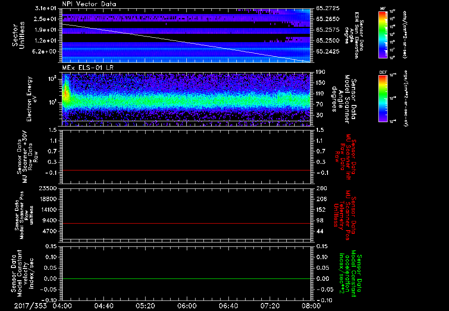The height and width of the screenshot is (311, 449).
Task: Click the 2017/353 date label
Action: point(30,306)
